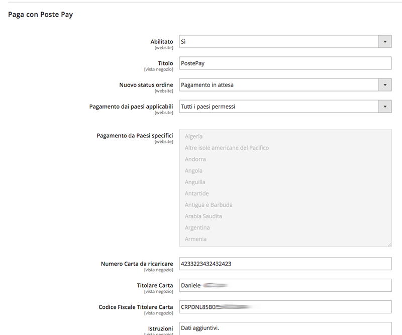Select Anguilla in the country list
Viewport: 402px width, 335px height.
click(195, 182)
